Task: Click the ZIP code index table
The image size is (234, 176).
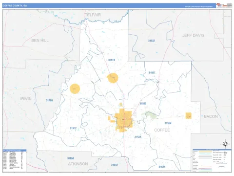Action: pos(15,160)
